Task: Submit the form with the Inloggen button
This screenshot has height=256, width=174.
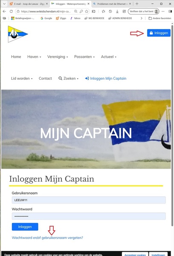Action: [x=25, y=227]
